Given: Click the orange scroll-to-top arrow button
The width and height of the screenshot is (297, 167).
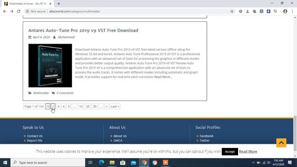Looking at the screenshot, I should [281, 143].
